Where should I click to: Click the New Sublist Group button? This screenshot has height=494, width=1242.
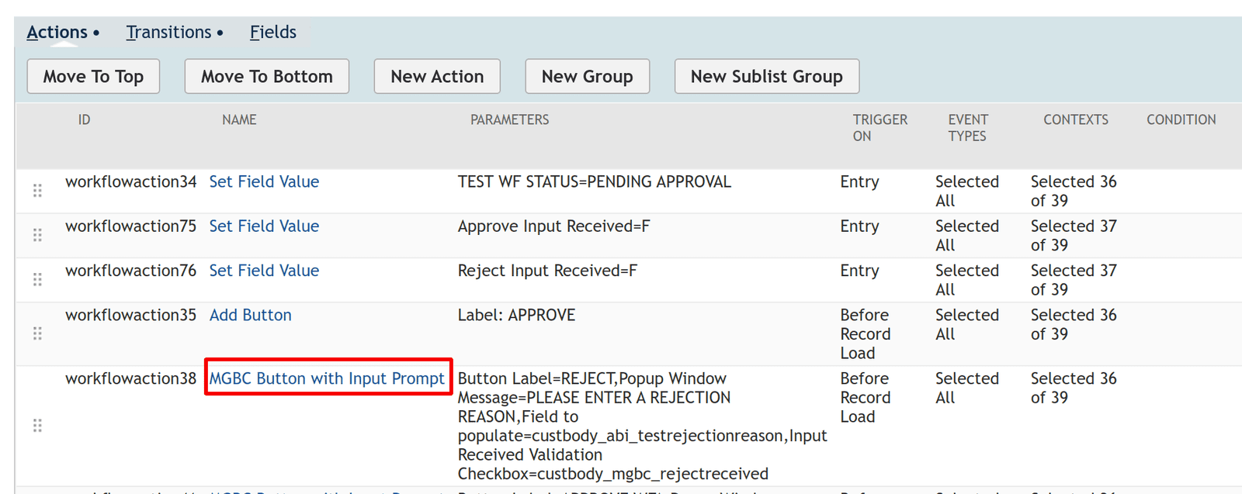766,77
